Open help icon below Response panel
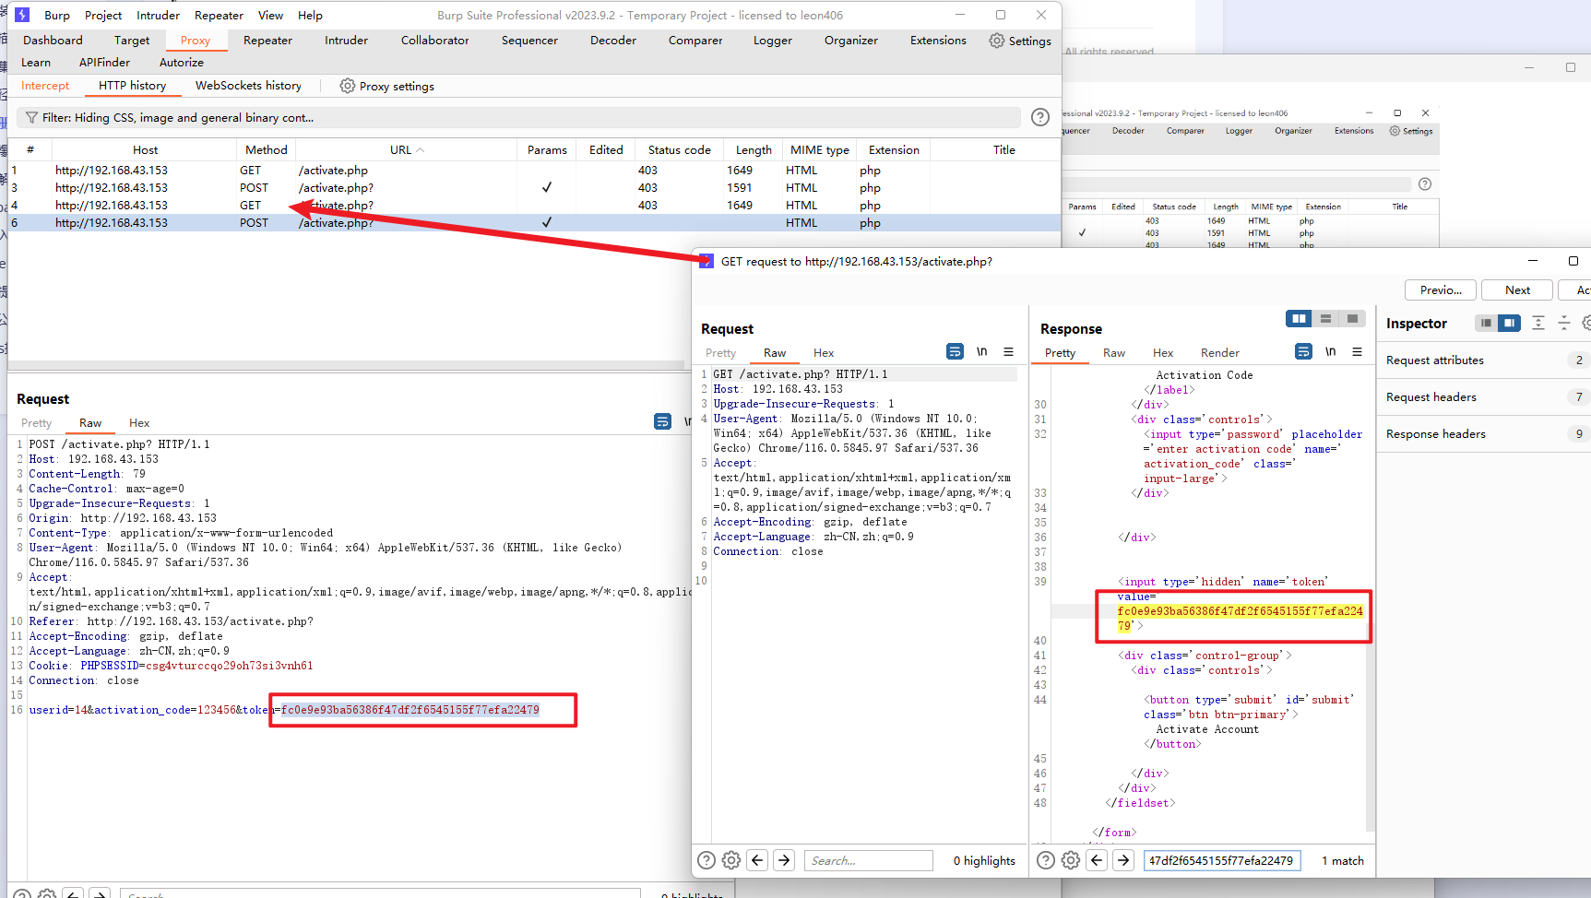The width and height of the screenshot is (1591, 898). click(x=1046, y=860)
